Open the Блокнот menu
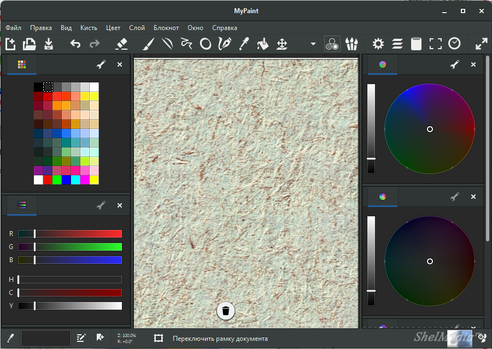Viewport: 492px width, 349px height. 166,28
